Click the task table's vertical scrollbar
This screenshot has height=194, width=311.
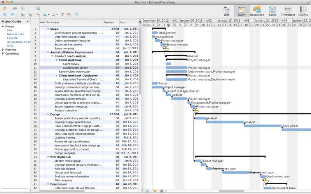(140, 61)
